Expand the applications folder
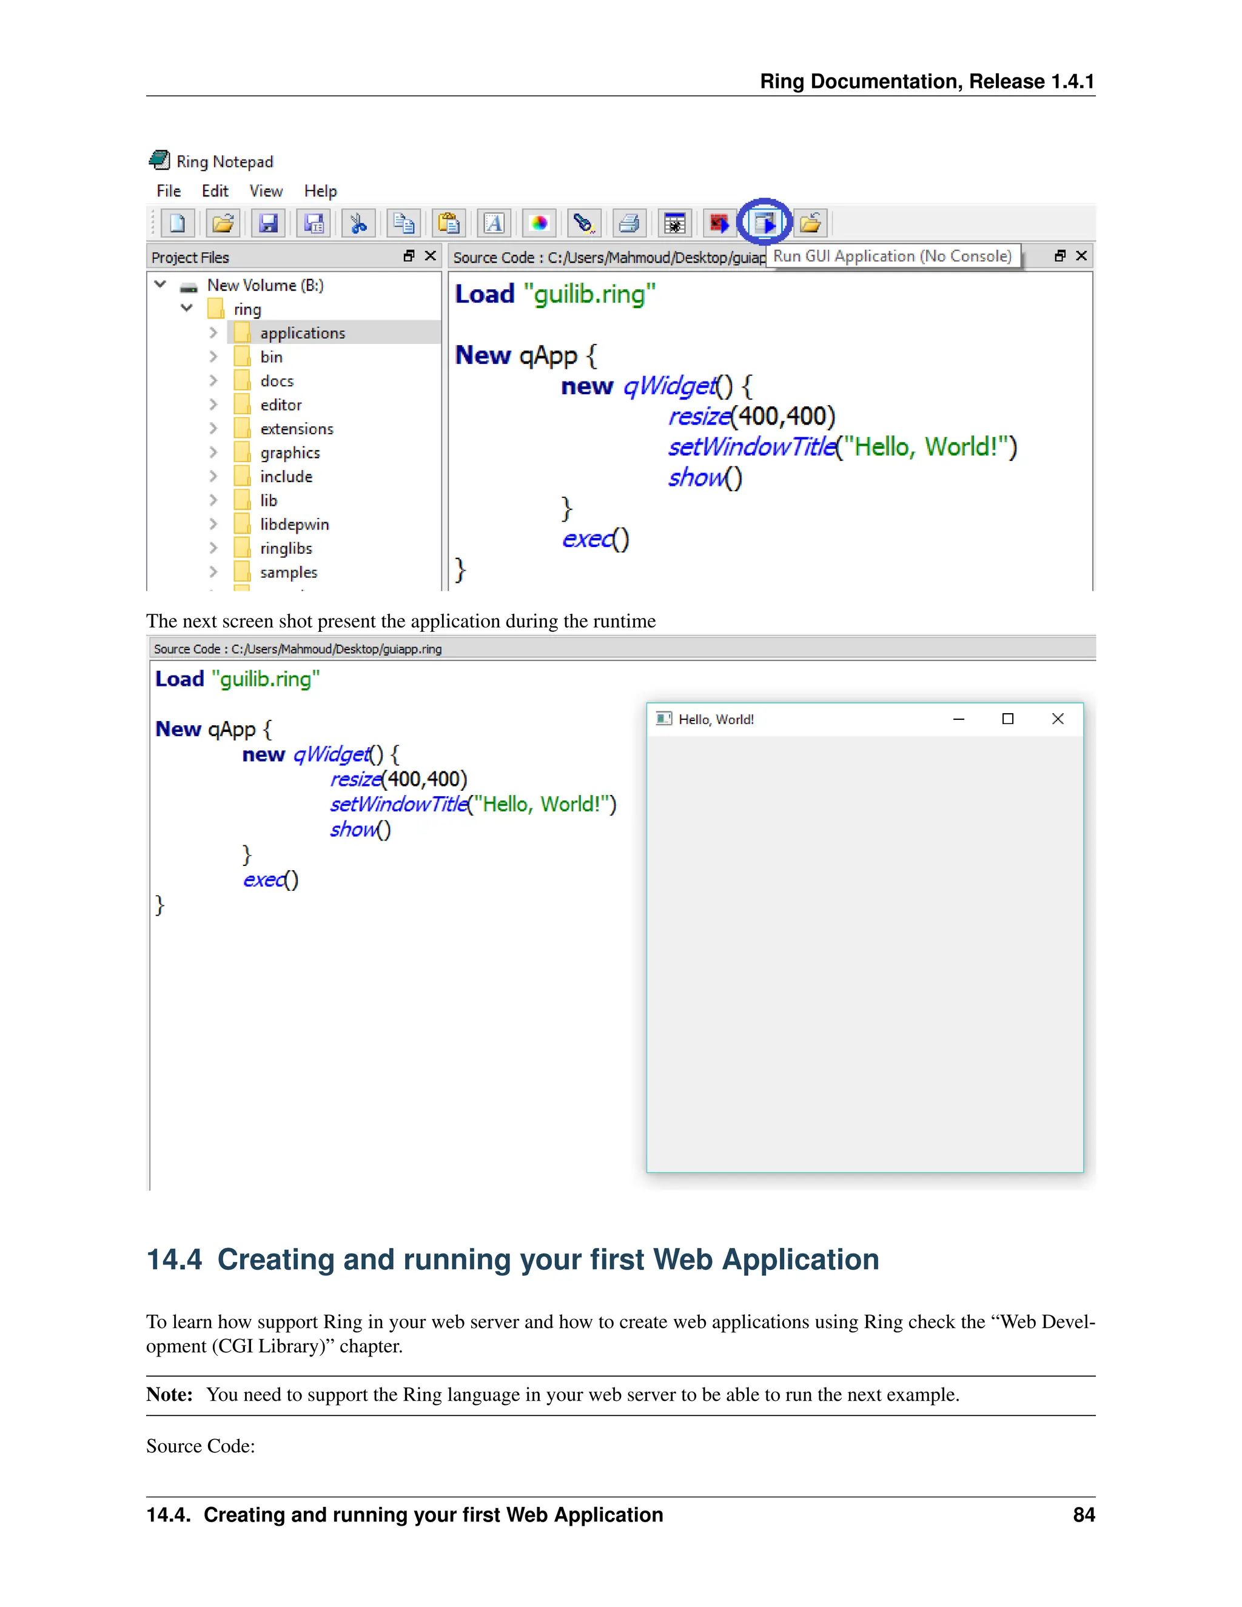This screenshot has width=1242, height=1607. pyautogui.click(x=213, y=332)
